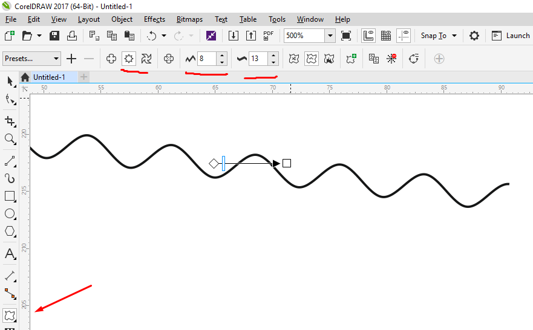The image size is (533, 330).
Task: Click the Launch button
Action: point(511,36)
